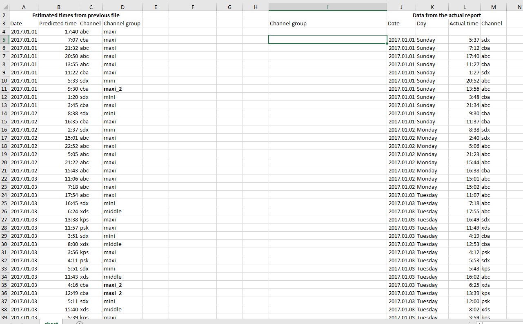Select column D header
523x324 pixels.
(x=123, y=7)
